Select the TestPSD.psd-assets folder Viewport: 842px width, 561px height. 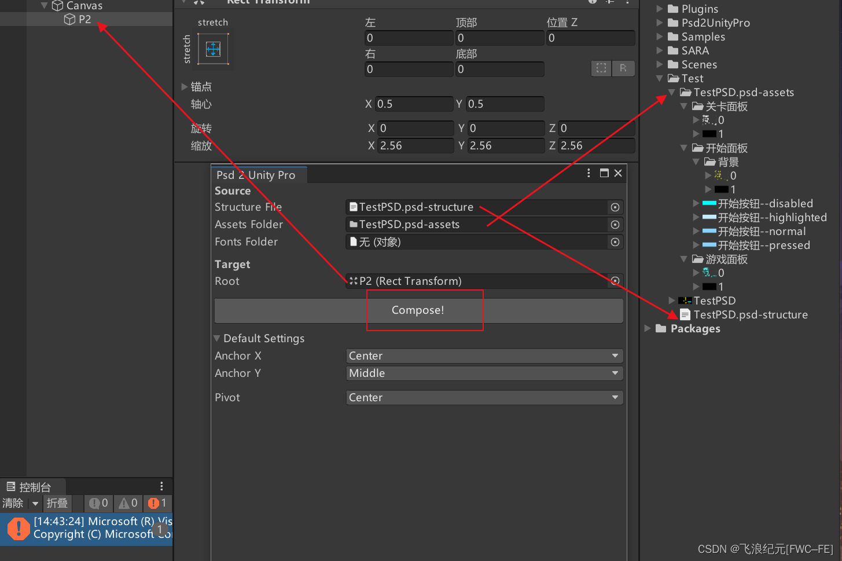point(743,93)
